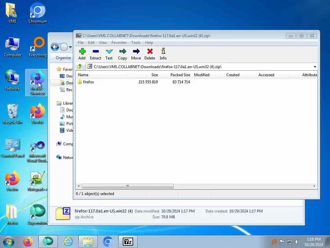Viewport: 330px width, 248px height.
Task: Click the Firefox taskbar icon
Action: [28, 242]
